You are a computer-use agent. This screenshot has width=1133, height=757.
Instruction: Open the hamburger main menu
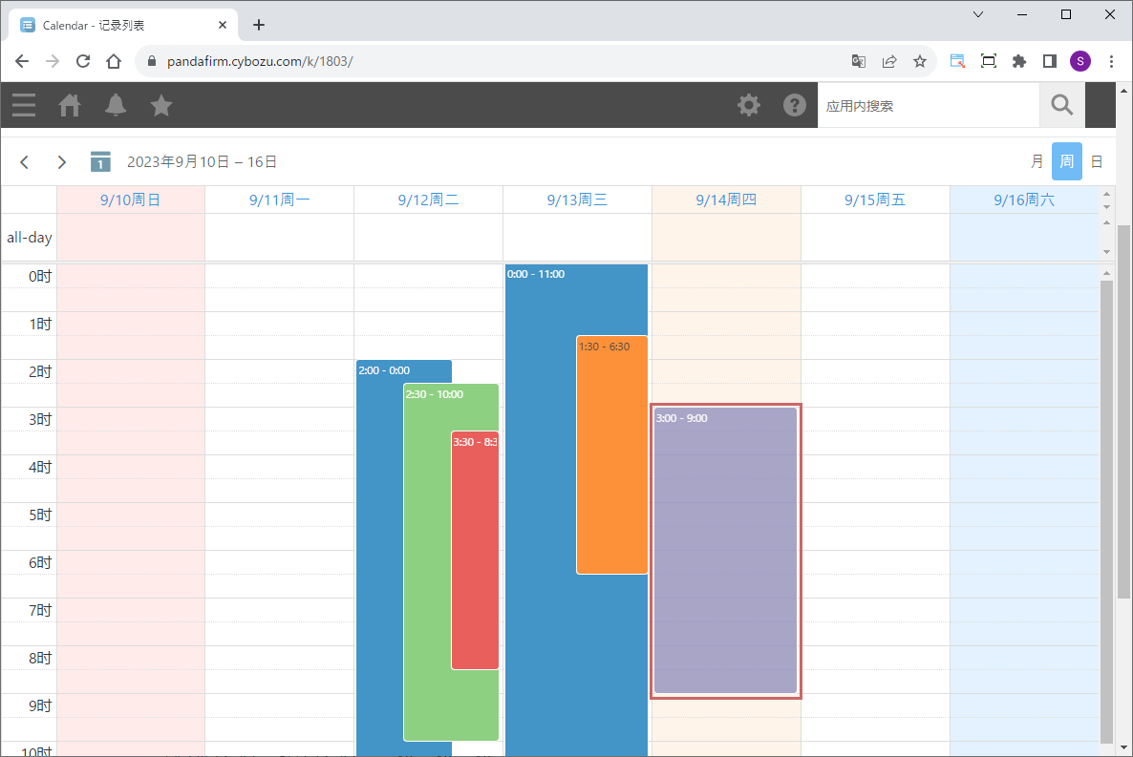point(24,105)
